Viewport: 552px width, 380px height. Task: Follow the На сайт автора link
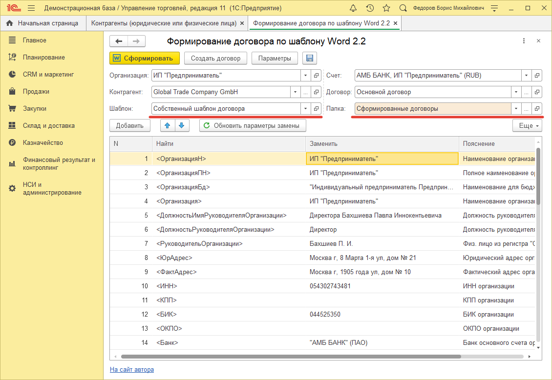click(131, 369)
